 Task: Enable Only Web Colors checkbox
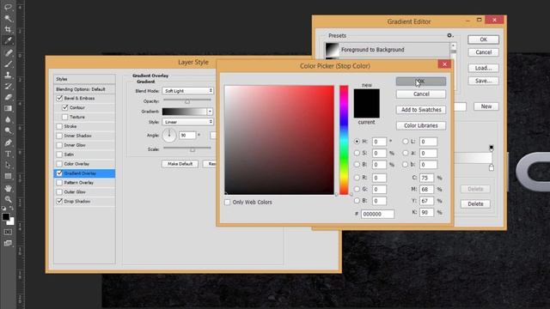pyautogui.click(x=227, y=203)
